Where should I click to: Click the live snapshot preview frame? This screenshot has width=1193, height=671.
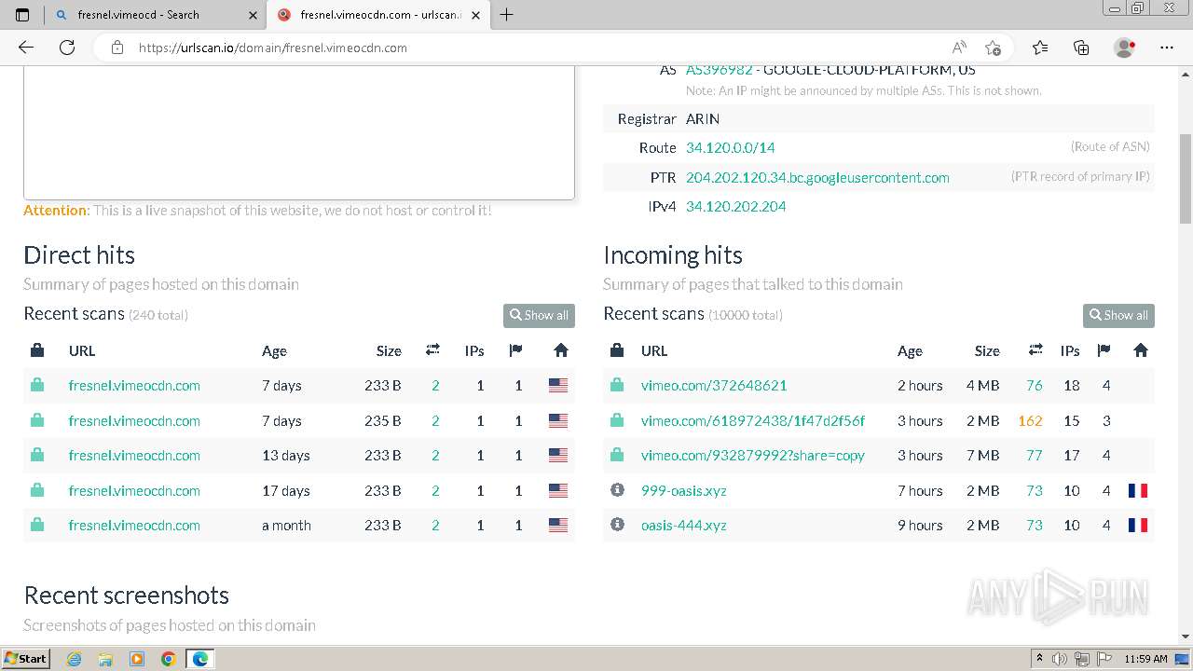point(299,132)
